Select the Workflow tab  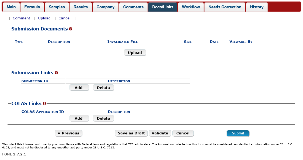click(x=191, y=7)
